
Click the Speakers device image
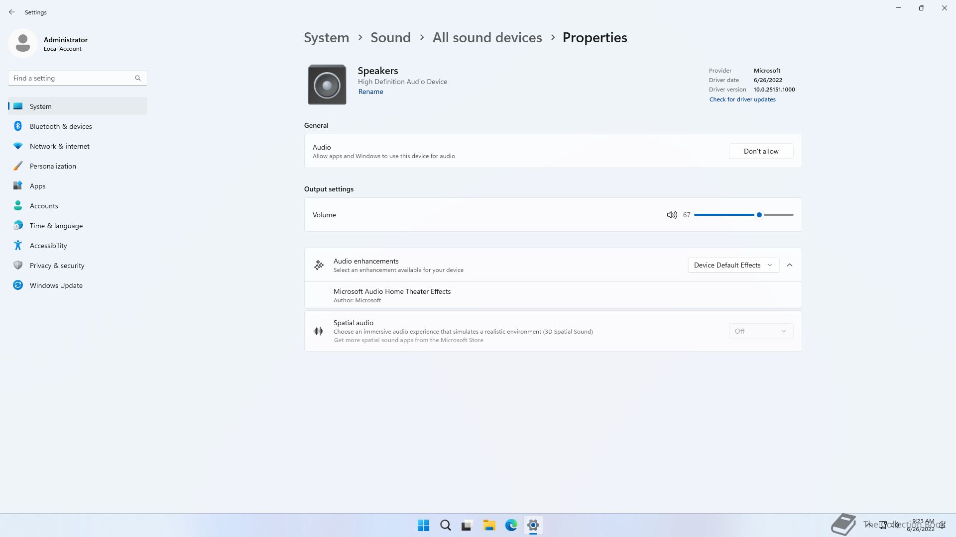pos(327,85)
